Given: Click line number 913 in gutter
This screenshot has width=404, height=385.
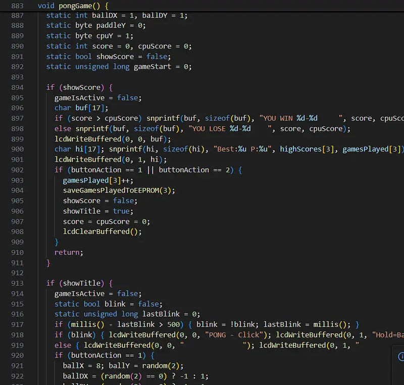Looking at the screenshot, I should (17, 283).
